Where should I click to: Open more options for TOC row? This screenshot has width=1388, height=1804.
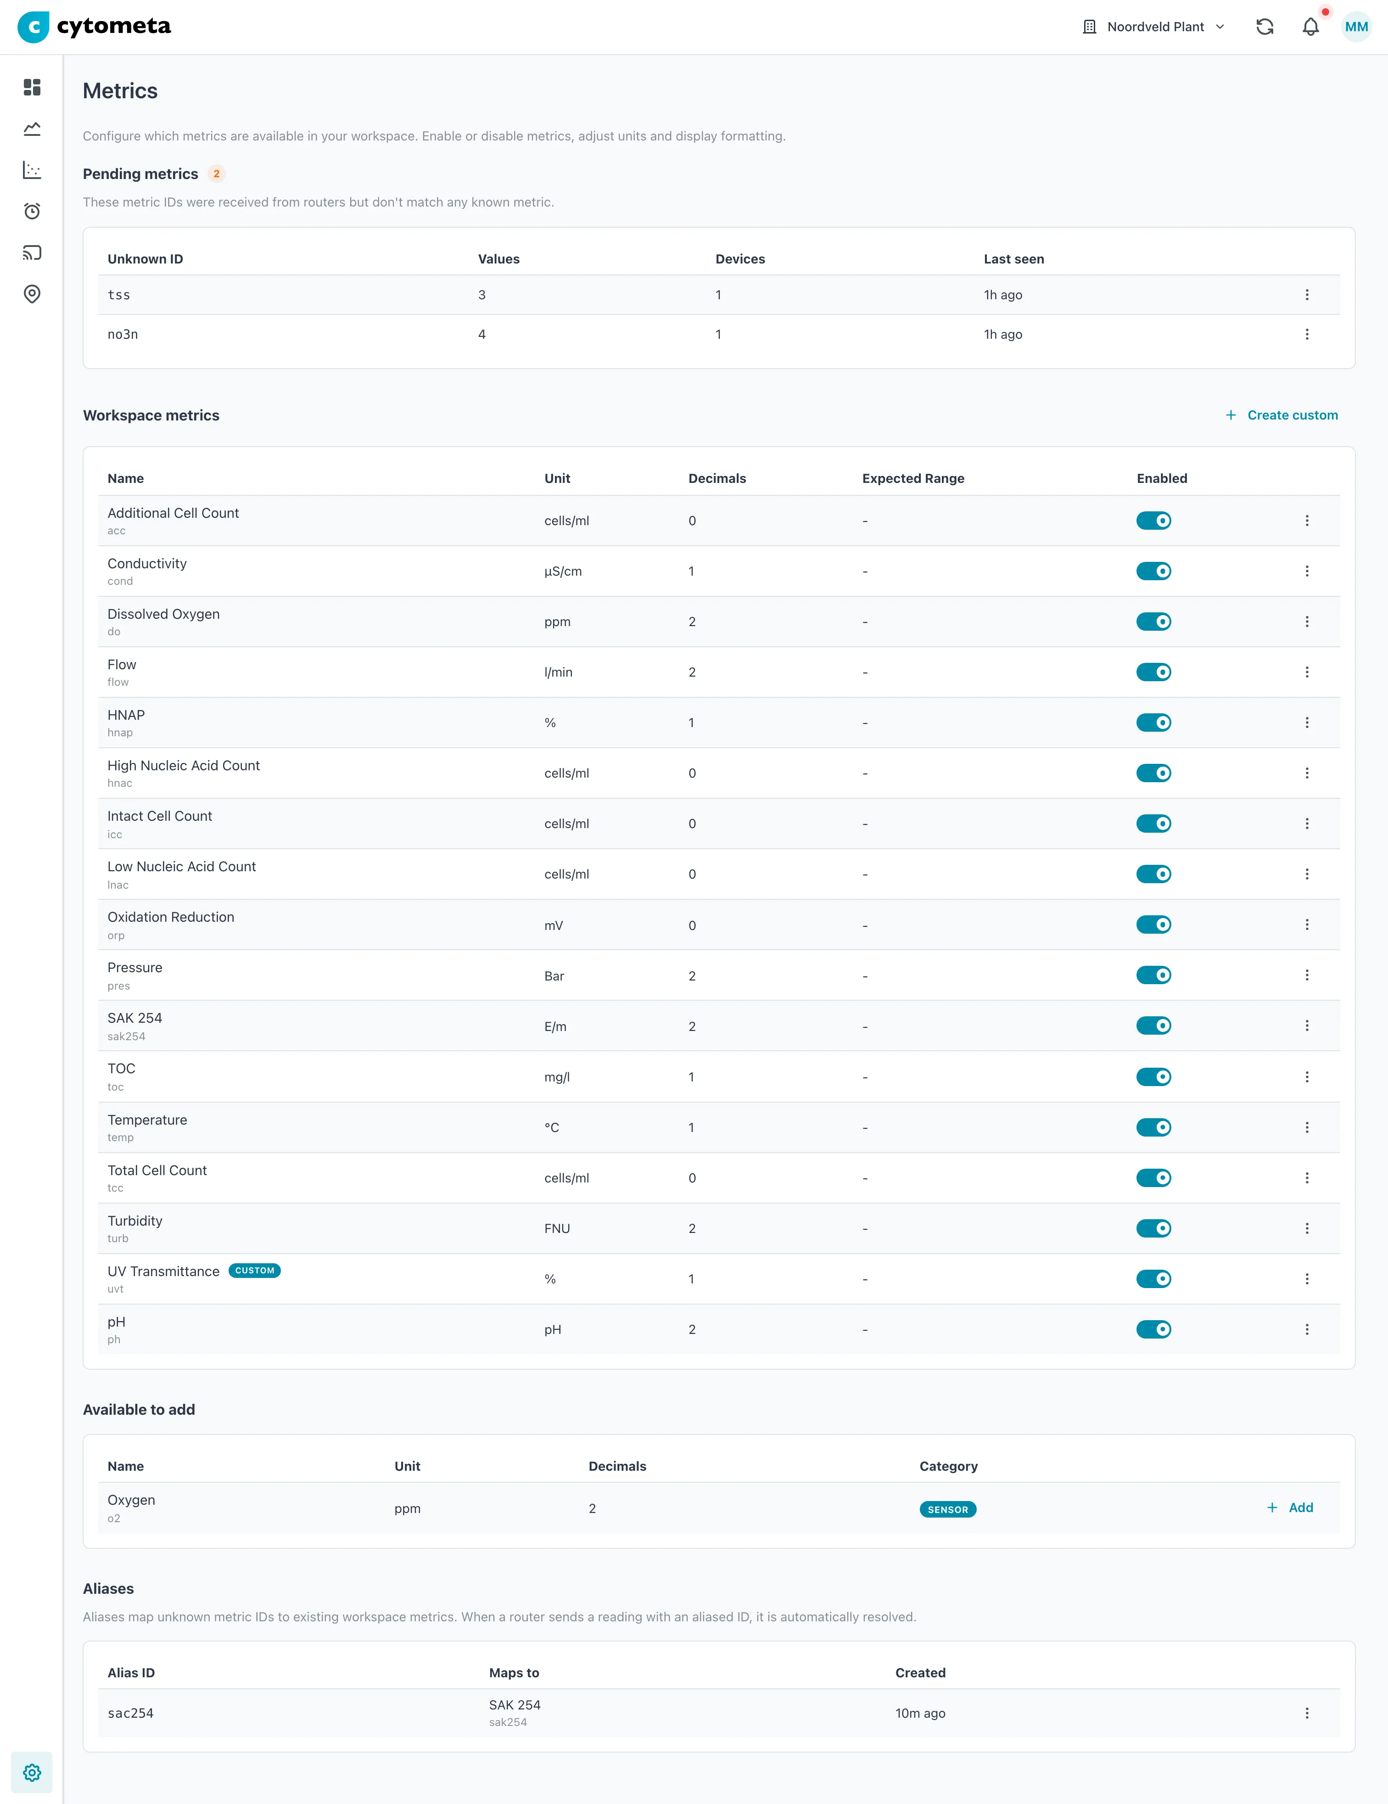tap(1306, 1076)
